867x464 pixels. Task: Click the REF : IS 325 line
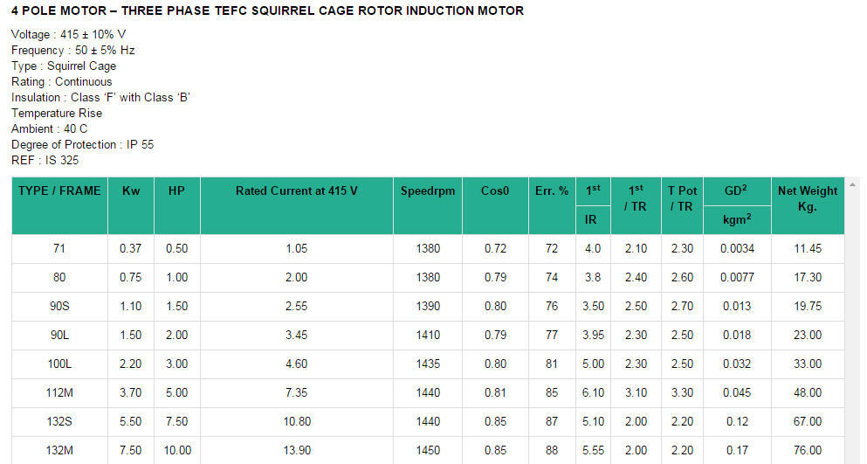coord(45,160)
